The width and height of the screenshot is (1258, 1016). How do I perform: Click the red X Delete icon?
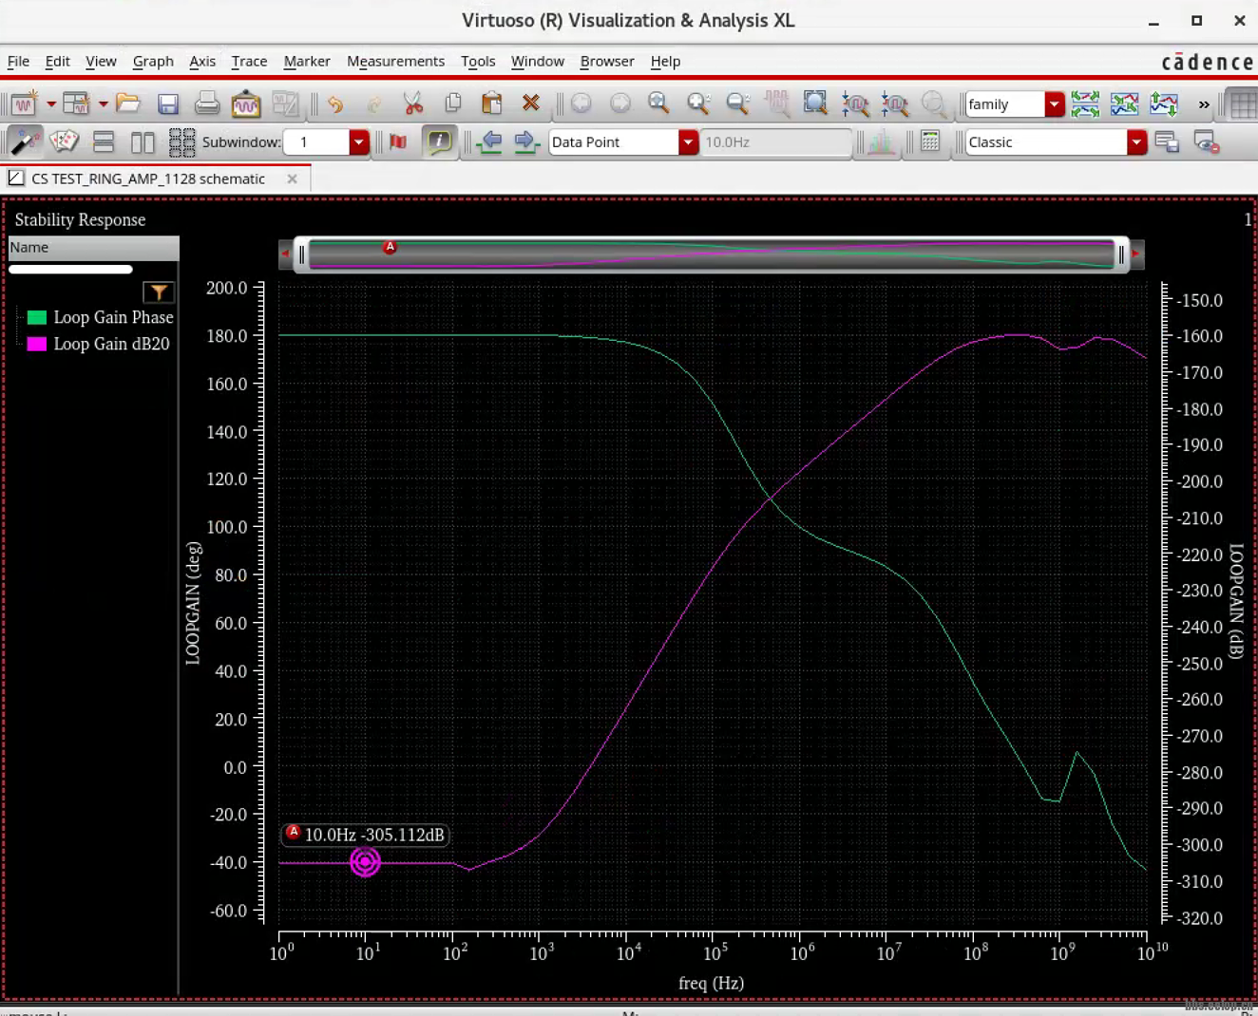click(531, 103)
